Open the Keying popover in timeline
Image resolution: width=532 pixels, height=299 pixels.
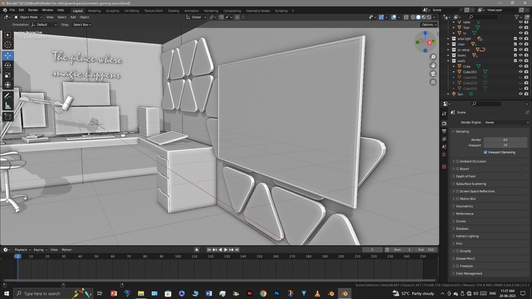click(40, 250)
